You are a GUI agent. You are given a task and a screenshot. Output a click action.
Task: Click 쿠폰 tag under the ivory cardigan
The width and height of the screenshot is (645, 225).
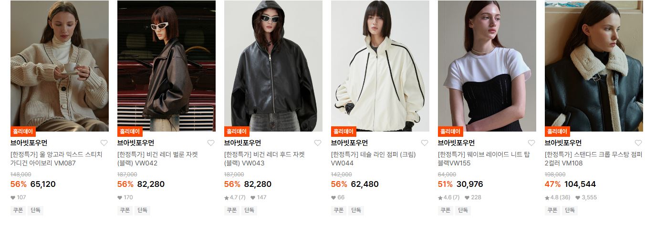[x=18, y=210]
